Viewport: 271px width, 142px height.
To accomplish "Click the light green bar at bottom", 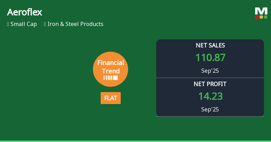I will [135, 141].
